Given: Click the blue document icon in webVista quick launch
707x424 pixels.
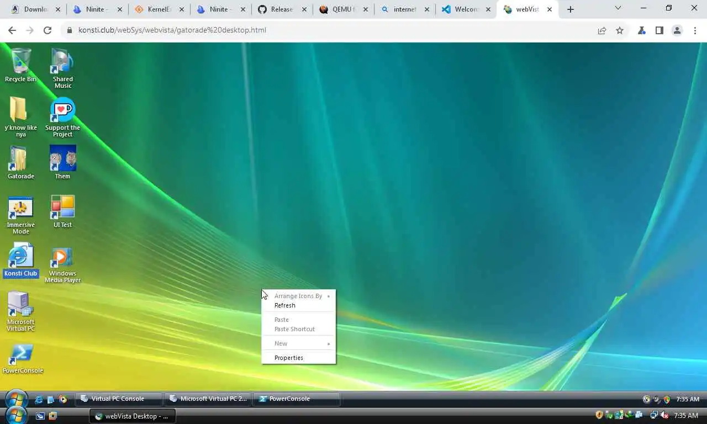Looking at the screenshot, I should [51, 399].
